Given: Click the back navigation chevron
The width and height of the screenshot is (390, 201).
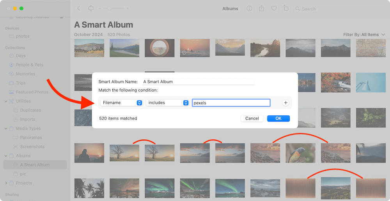Looking at the screenshot, I should (79, 9).
